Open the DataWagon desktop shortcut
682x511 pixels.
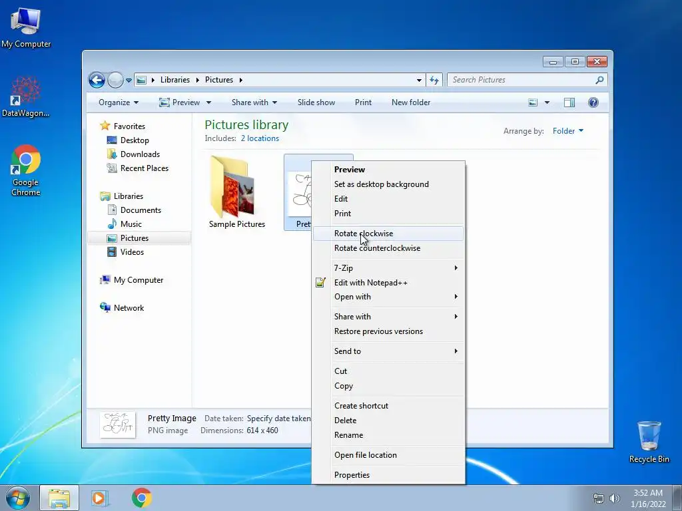[26, 96]
